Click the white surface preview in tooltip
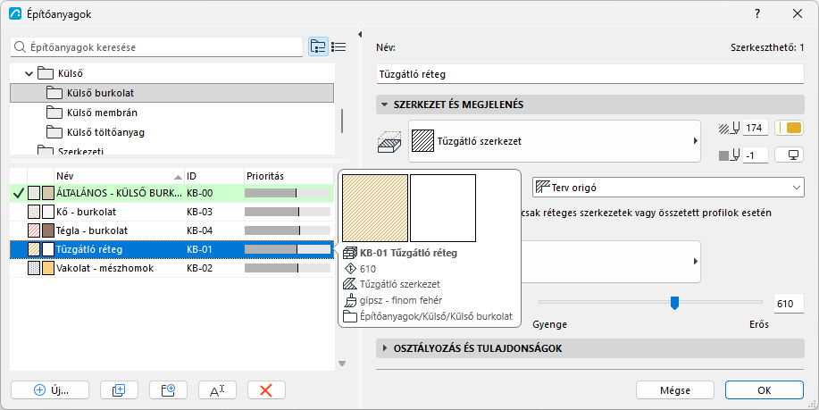The height and width of the screenshot is (410, 819). [x=443, y=208]
